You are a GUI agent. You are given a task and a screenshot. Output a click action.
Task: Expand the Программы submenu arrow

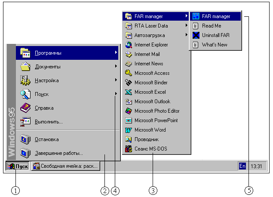(116, 52)
